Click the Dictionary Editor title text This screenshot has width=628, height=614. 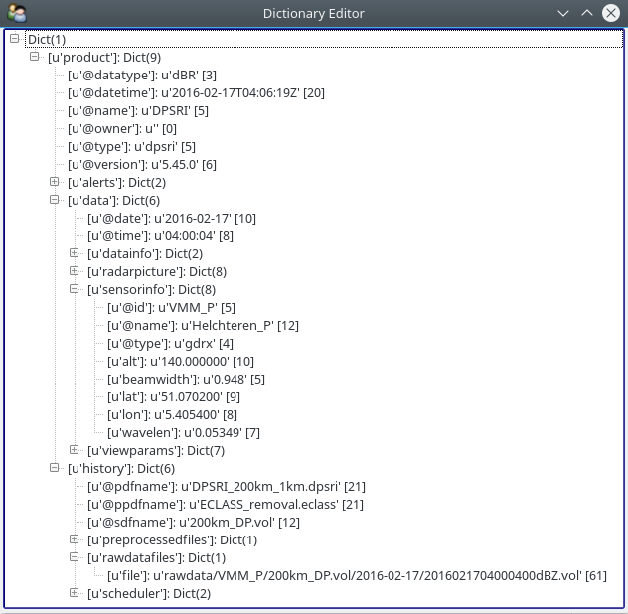314,14
